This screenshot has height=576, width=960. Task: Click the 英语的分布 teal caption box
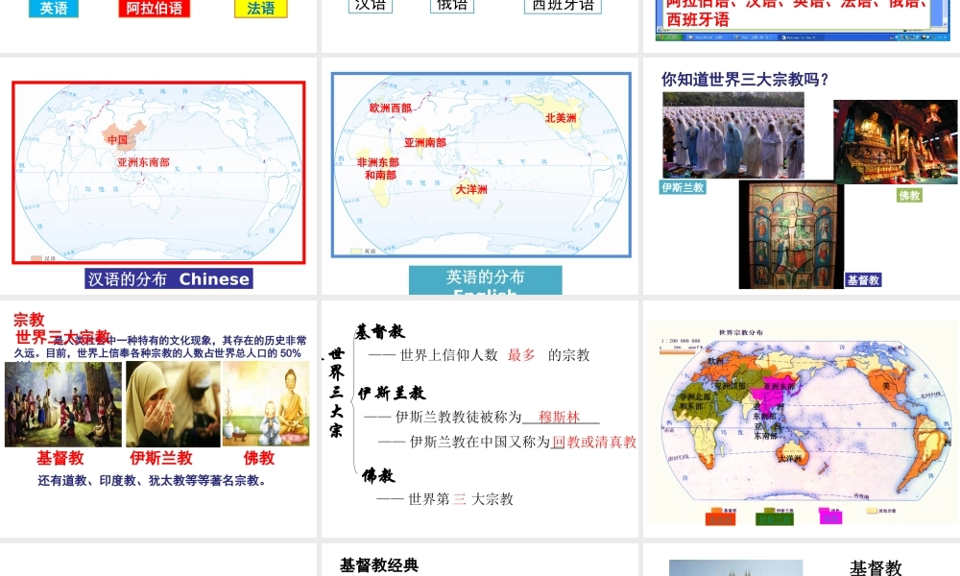tap(486, 280)
